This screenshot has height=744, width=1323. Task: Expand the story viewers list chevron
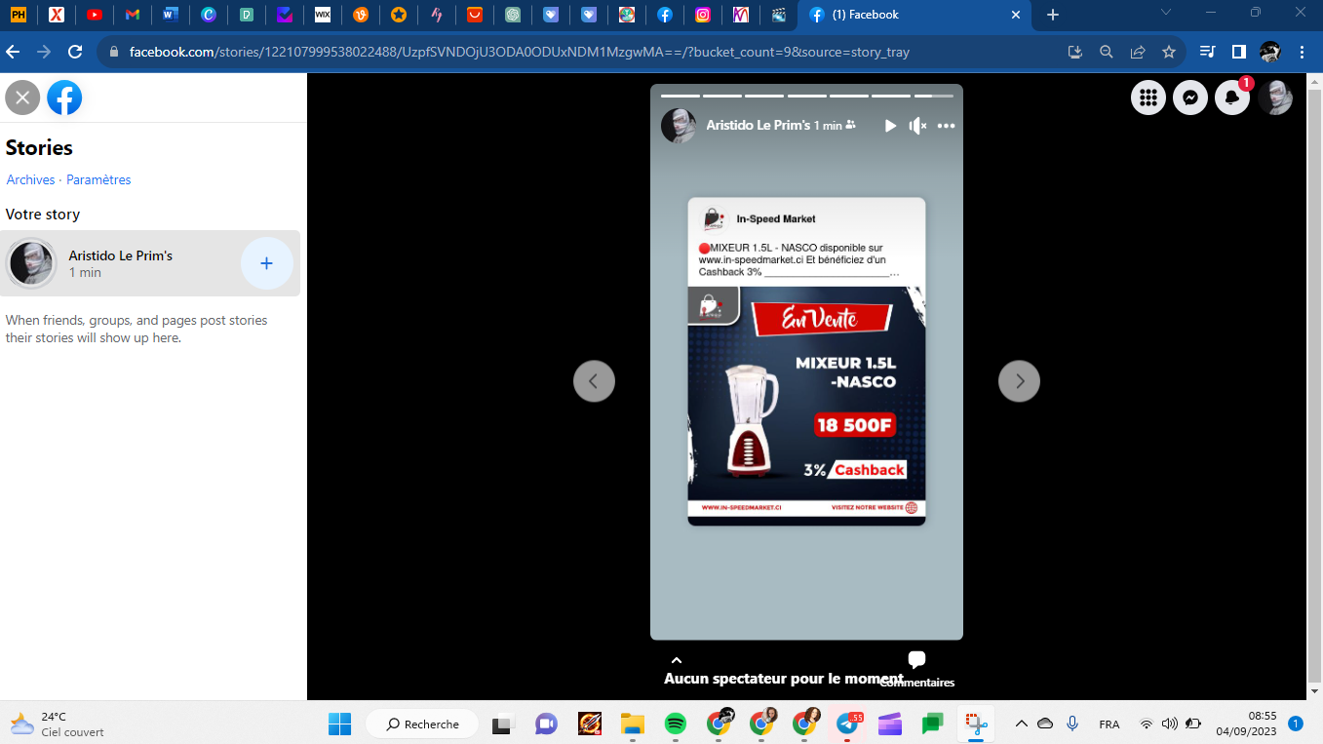coord(677,660)
